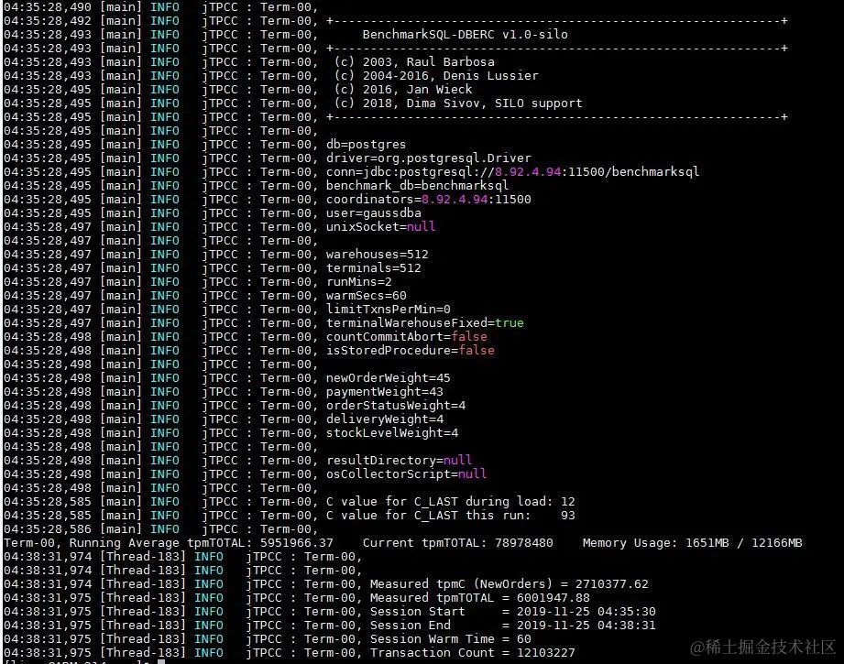This screenshot has width=844, height=664.
Task: Select runMins=2 value
Action: tap(359, 281)
